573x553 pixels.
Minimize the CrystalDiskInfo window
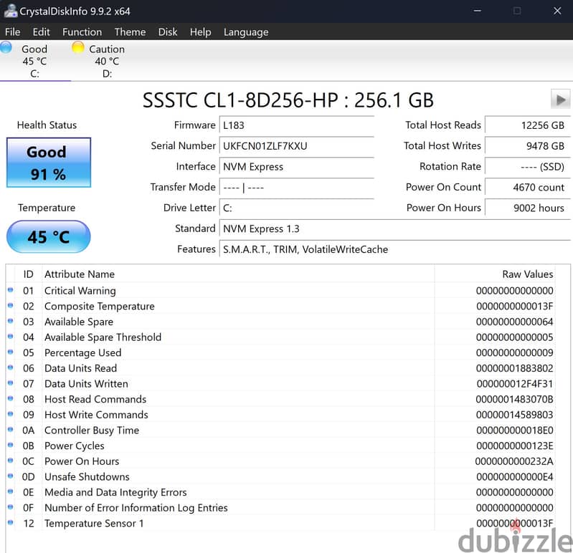477,11
